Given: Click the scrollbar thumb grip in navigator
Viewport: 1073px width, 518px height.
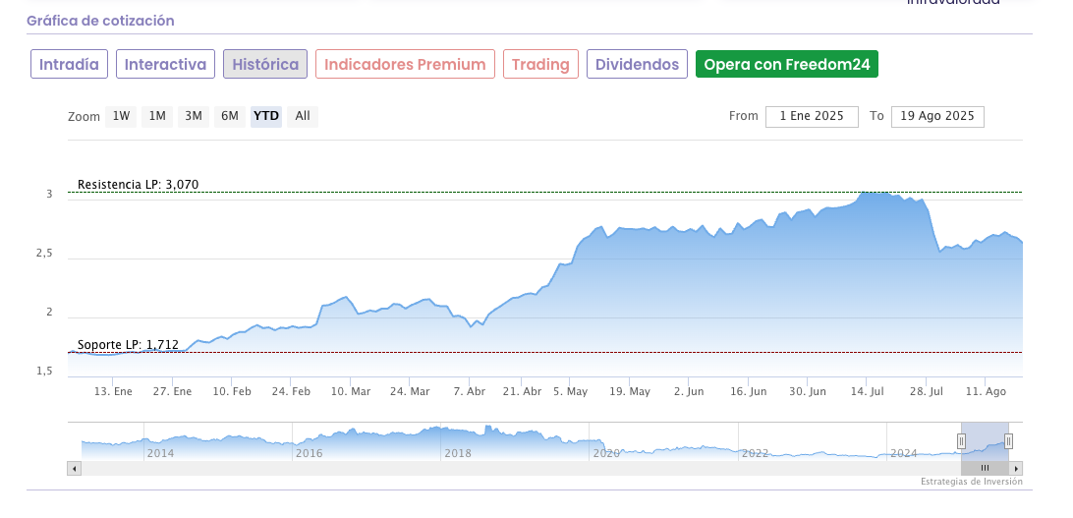Looking at the screenshot, I should coord(985,469).
